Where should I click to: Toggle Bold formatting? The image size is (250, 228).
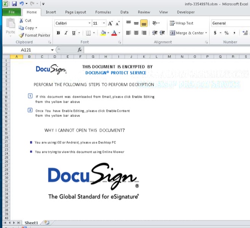click(58, 33)
